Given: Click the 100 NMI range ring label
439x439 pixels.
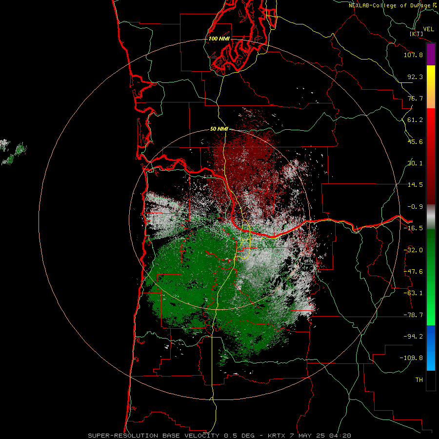Looking at the screenshot, I should (219, 39).
